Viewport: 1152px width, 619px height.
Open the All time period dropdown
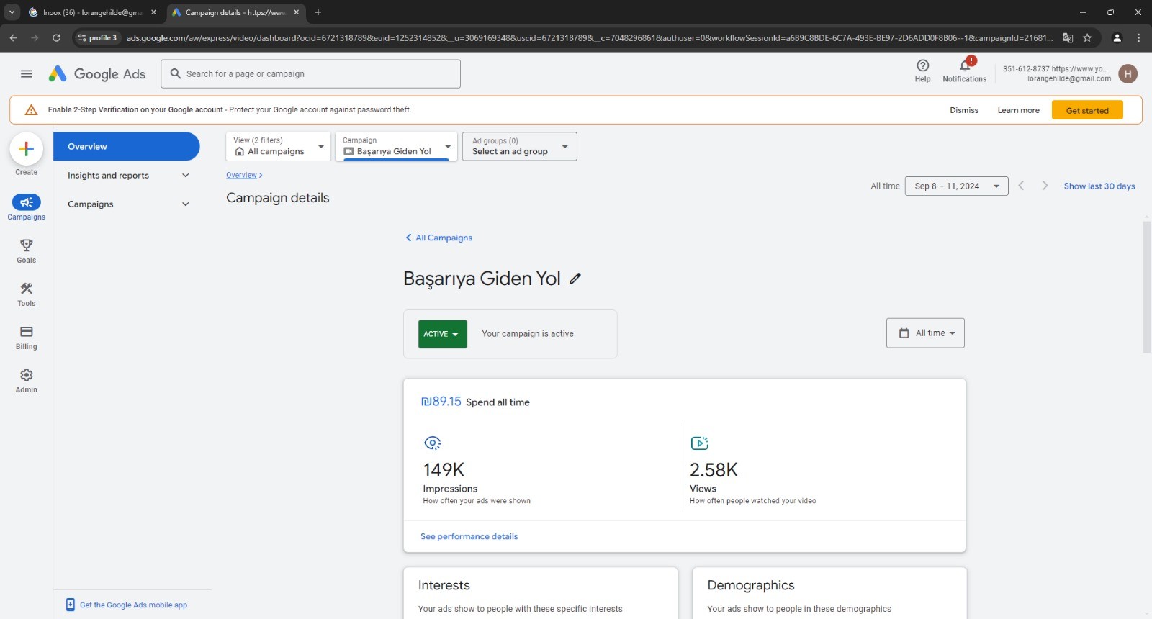925,333
